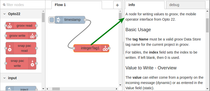Trigger the timestamp inject button
This screenshot has width=210, height=91.
[52, 20]
